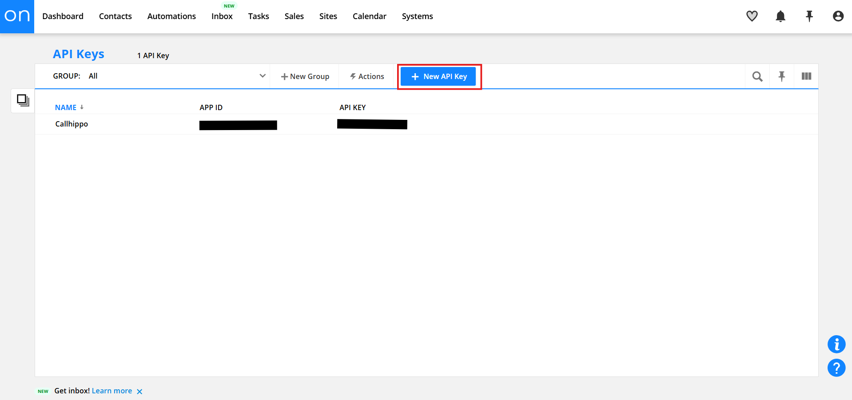Viewport: 852px width, 400px height.
Task: Open the Dashboard menu
Action: click(63, 16)
